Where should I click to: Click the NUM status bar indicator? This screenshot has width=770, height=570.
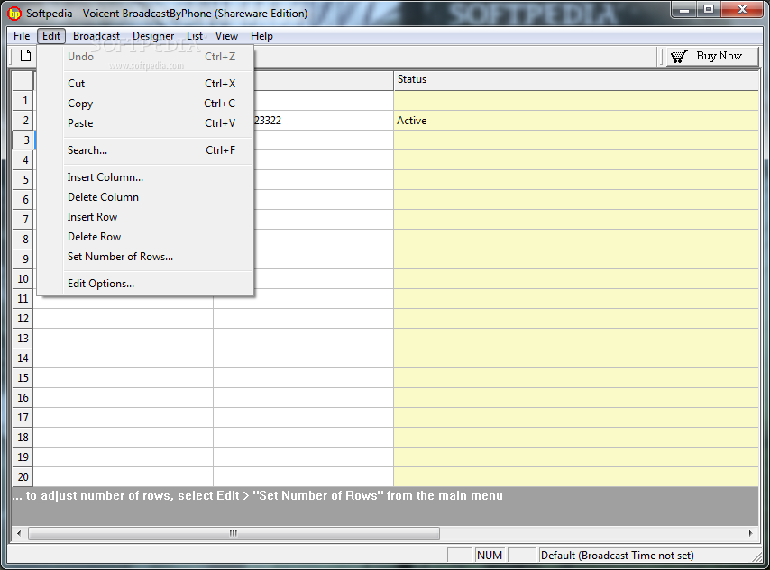click(490, 556)
